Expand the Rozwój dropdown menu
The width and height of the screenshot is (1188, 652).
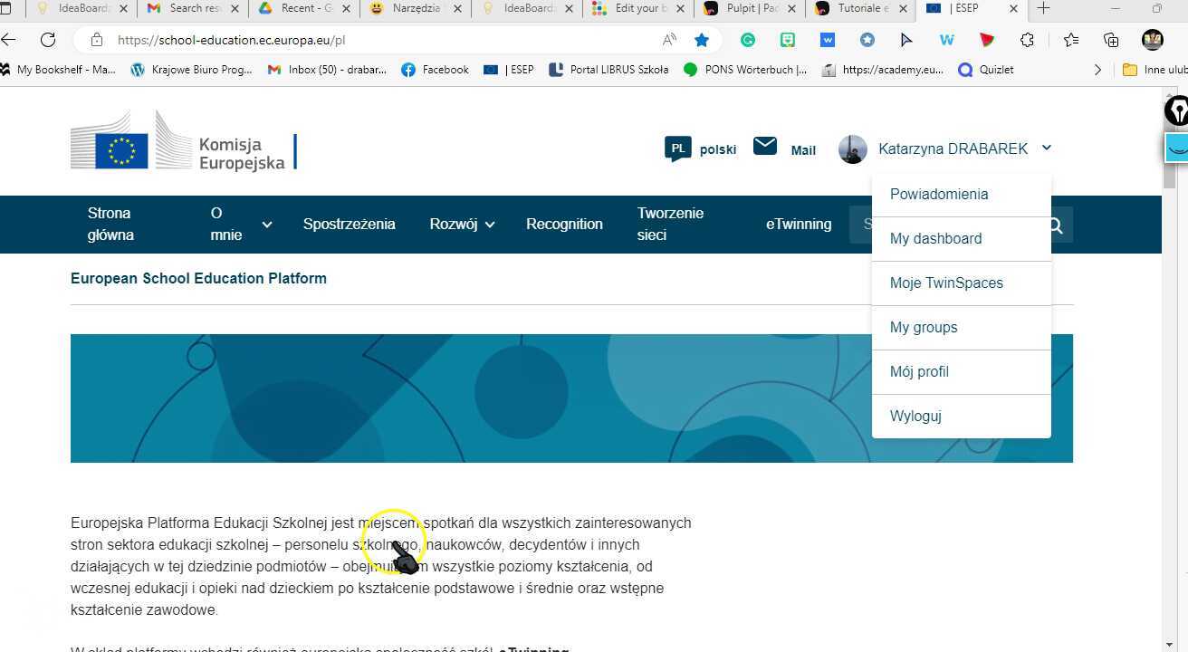click(462, 224)
